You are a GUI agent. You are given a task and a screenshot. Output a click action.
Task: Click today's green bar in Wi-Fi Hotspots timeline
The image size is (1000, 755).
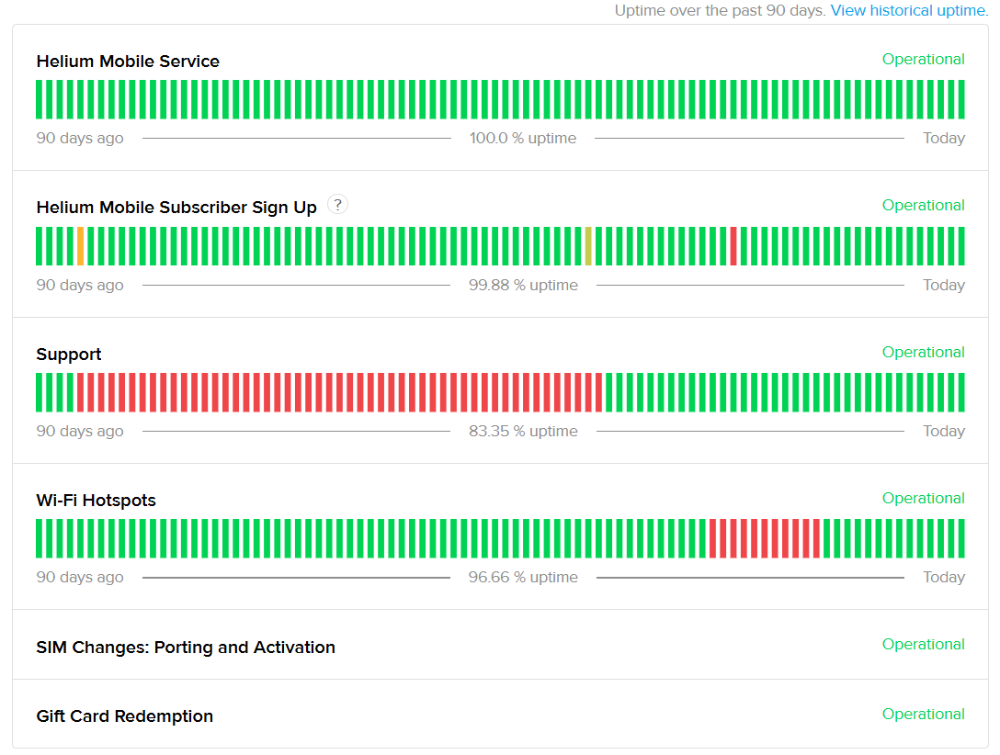(961, 538)
